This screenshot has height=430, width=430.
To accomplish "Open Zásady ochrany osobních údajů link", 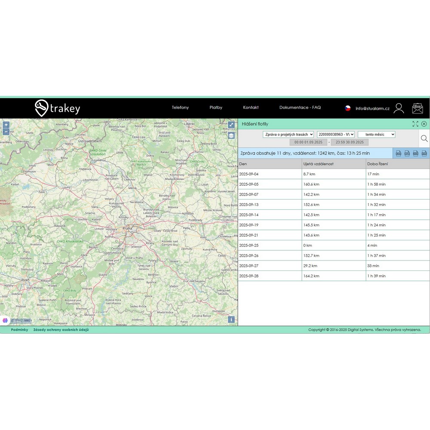I will pyautogui.click(x=61, y=330).
